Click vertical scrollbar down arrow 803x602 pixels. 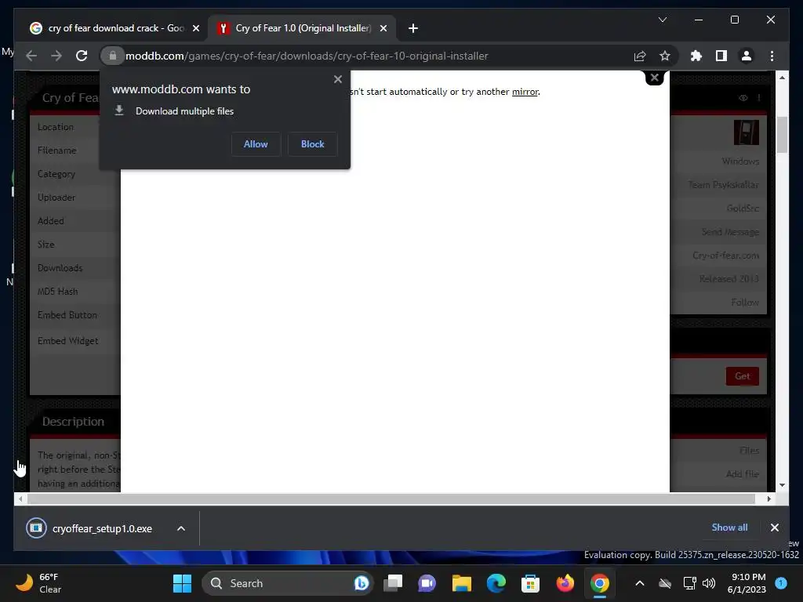pos(782,485)
